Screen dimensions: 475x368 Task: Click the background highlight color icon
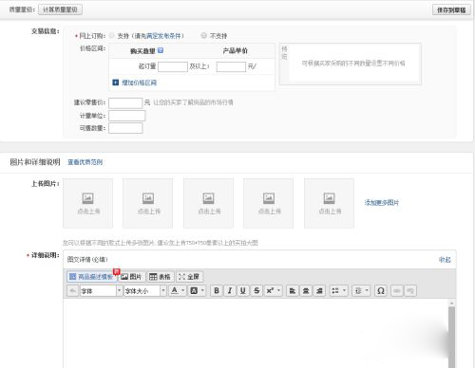click(x=194, y=291)
